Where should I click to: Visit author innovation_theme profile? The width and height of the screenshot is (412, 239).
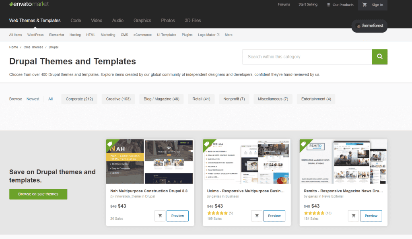tap(128, 196)
